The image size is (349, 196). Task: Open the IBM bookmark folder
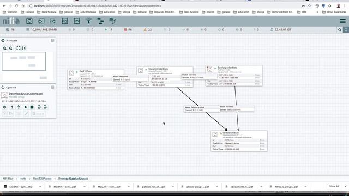(x=302, y=12)
